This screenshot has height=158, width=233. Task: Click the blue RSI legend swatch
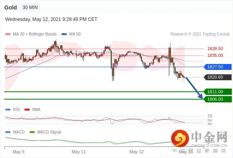8,110
